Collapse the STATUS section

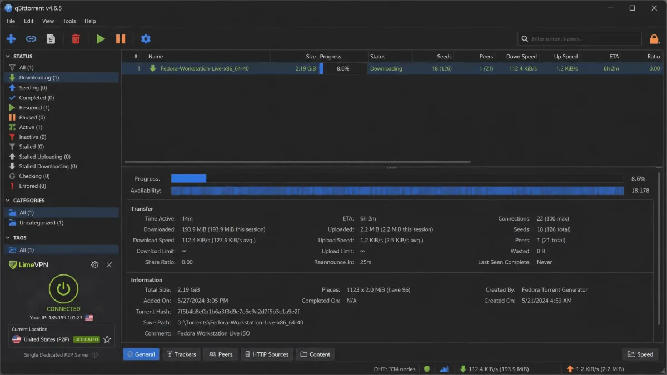pos(8,56)
